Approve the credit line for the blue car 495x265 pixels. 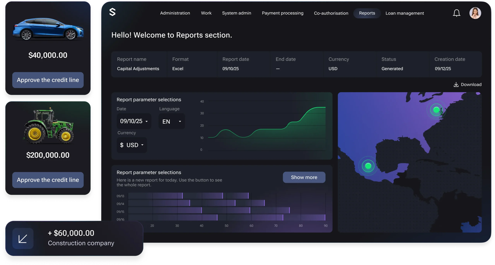coord(48,80)
